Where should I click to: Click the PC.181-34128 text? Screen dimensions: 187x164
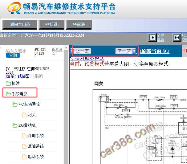point(41,51)
